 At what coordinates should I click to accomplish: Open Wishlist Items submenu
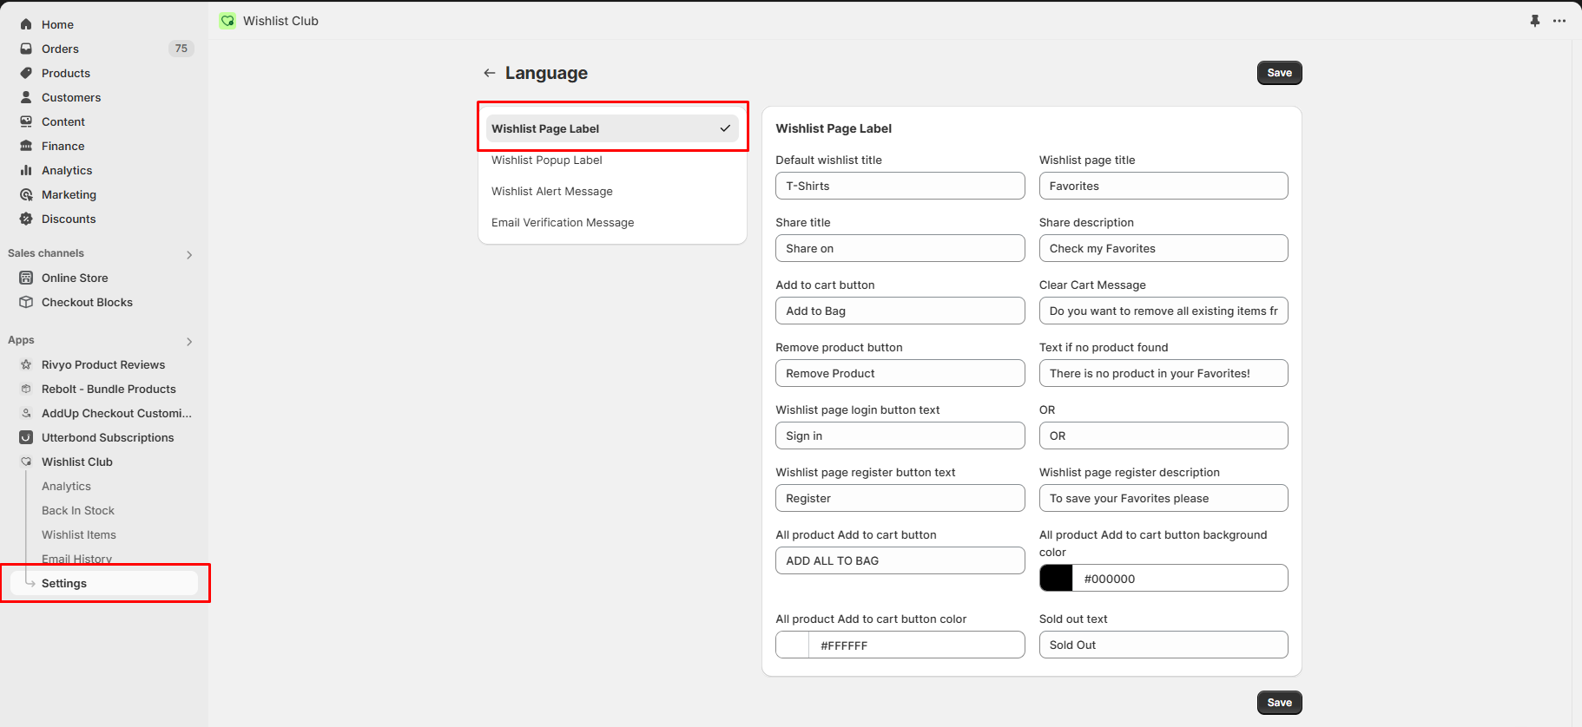(x=79, y=534)
